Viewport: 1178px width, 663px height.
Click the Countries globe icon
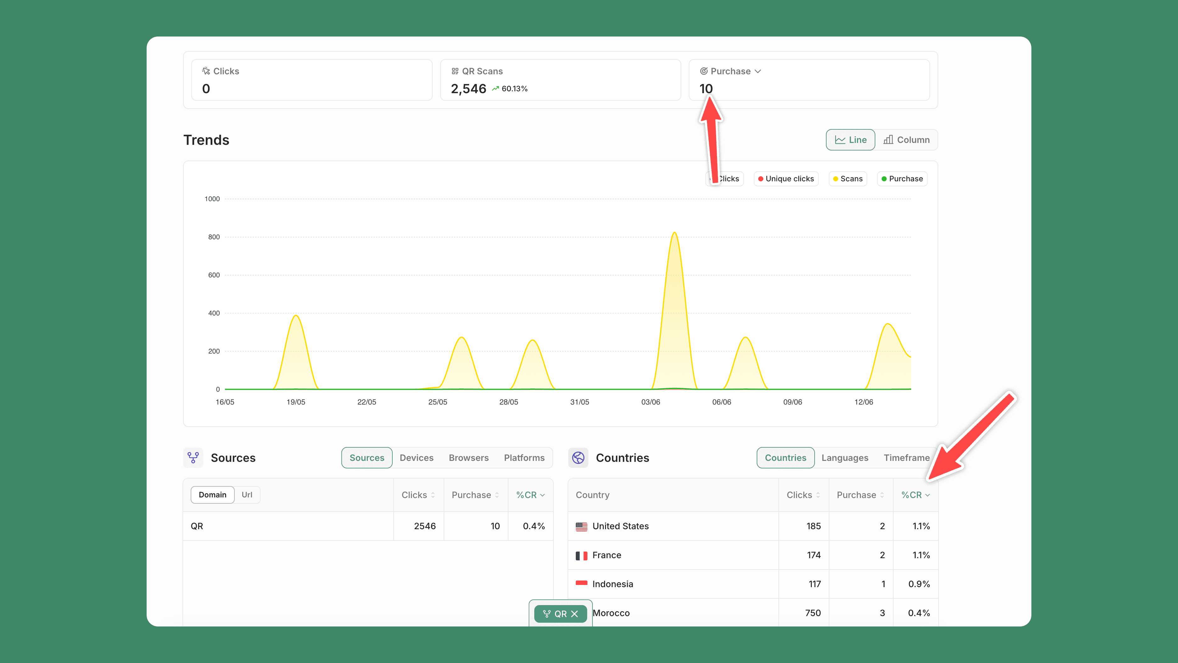point(578,457)
